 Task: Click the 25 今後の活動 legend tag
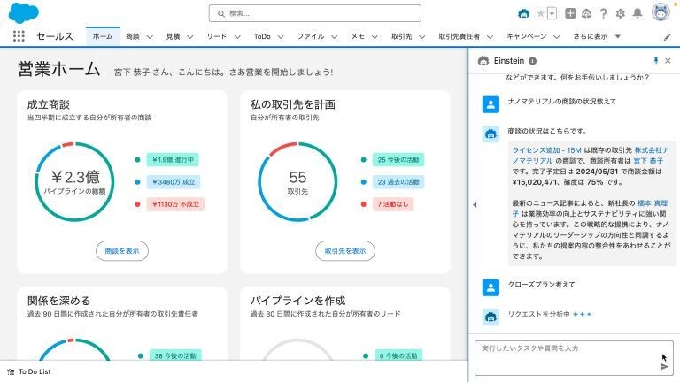coord(398,160)
